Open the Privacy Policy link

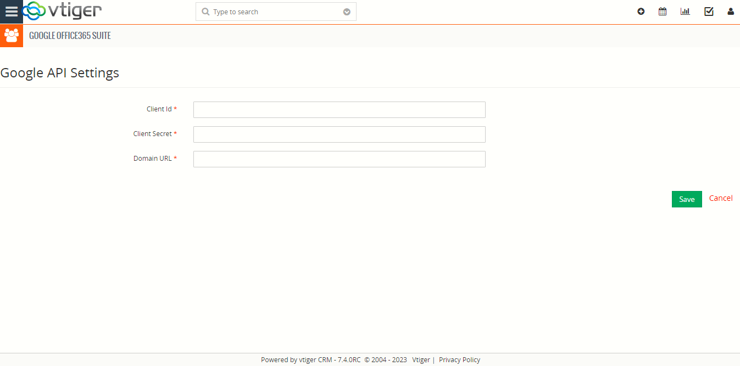[x=459, y=360]
